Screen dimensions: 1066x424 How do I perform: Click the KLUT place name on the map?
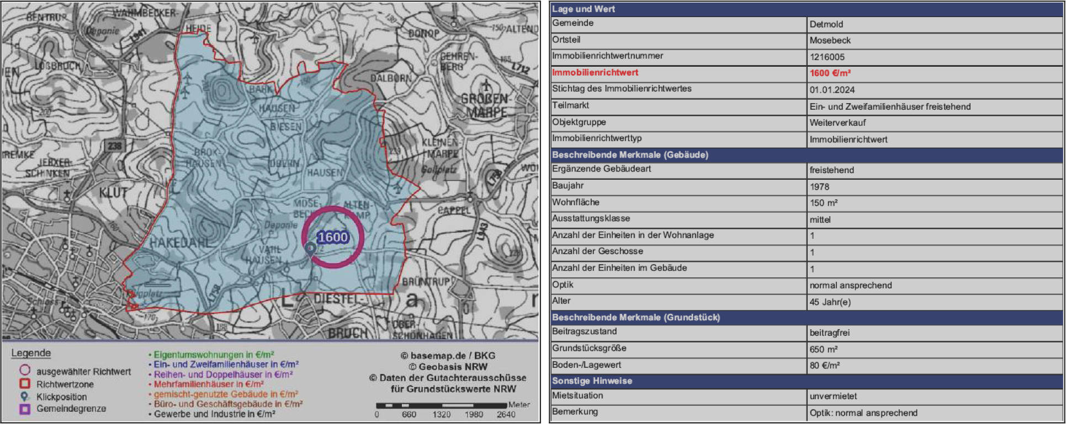coord(113,192)
